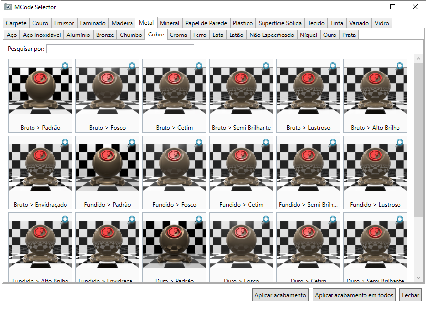The height and width of the screenshot is (312, 430).
Task: Select the Bruto > Semi Brilhante thumbnail
Action: (x=241, y=96)
